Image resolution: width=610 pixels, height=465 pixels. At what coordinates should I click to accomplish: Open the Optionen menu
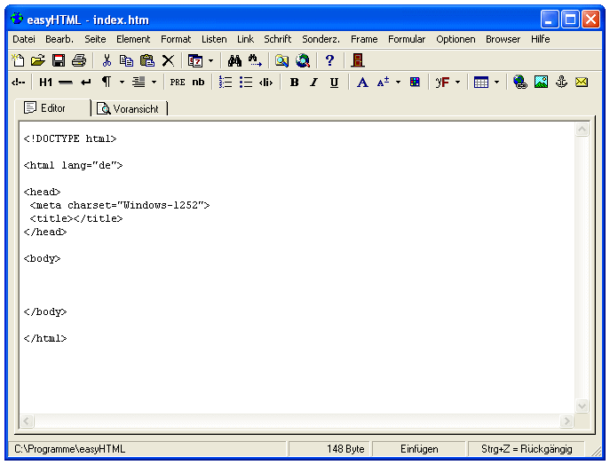coord(456,39)
